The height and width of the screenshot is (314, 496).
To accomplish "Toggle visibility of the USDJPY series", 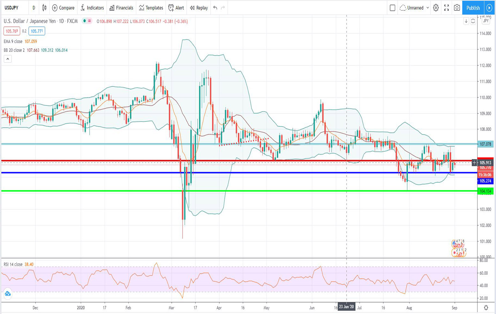I will 84,21.
